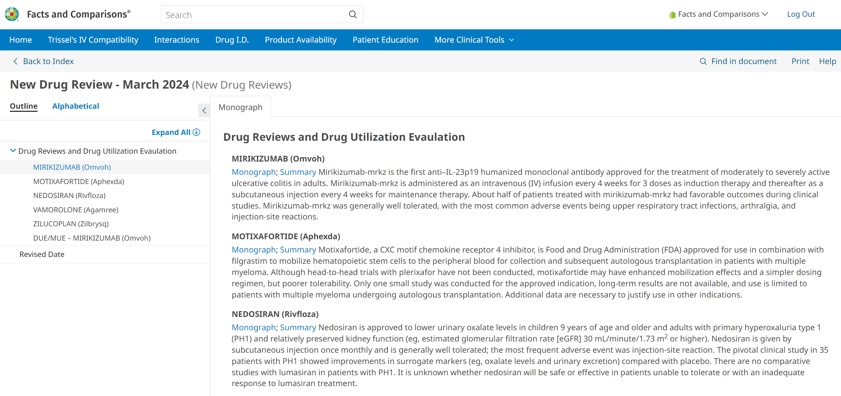Screen dimensions: 841x396
Task: Open the More Clinical Tools dropdown
Action: [474, 40]
